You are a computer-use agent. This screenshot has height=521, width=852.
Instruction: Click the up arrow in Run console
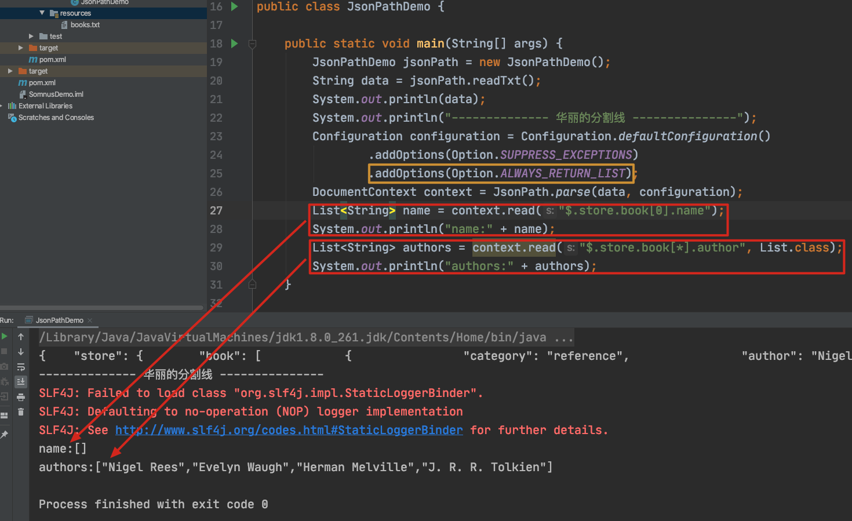coord(21,336)
